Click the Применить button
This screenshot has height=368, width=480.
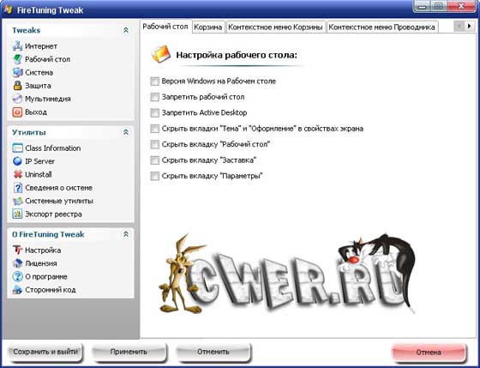[129, 352]
